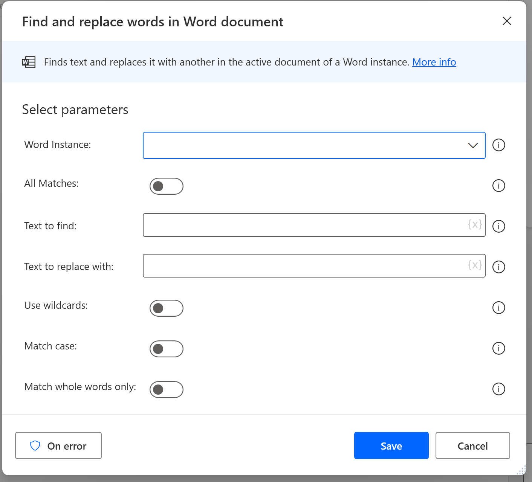Click the Match case info icon

click(x=498, y=348)
